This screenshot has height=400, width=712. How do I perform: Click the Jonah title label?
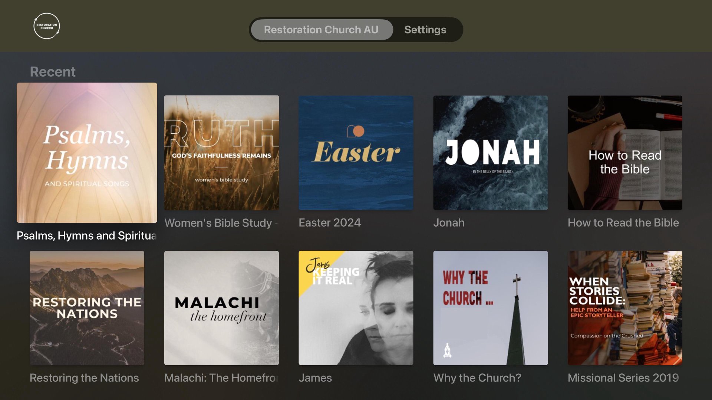click(449, 223)
